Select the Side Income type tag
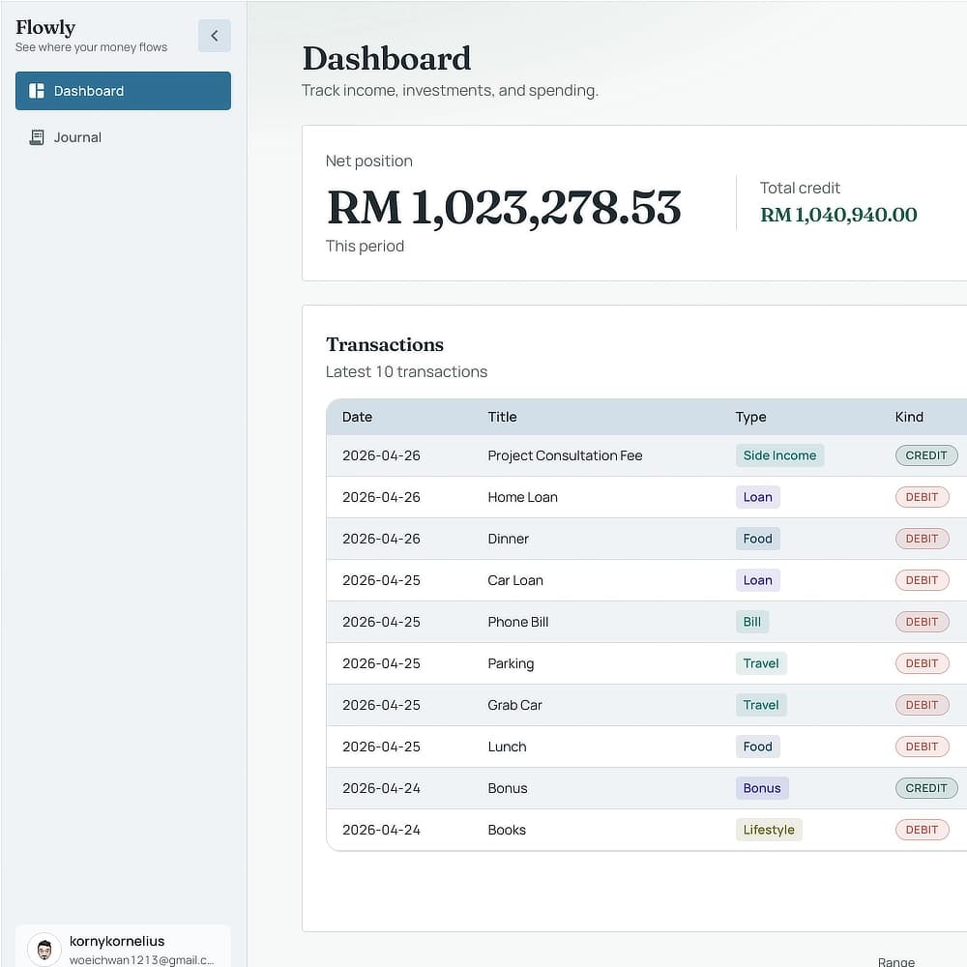The width and height of the screenshot is (967, 967). pos(779,455)
